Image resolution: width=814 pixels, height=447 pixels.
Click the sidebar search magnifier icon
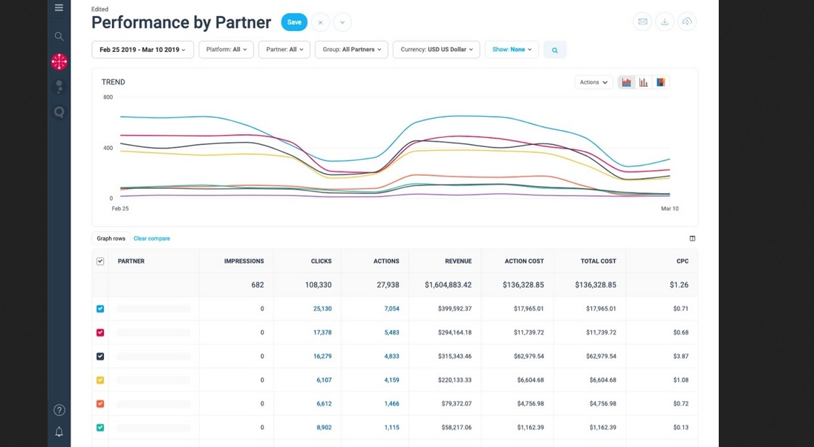click(59, 36)
